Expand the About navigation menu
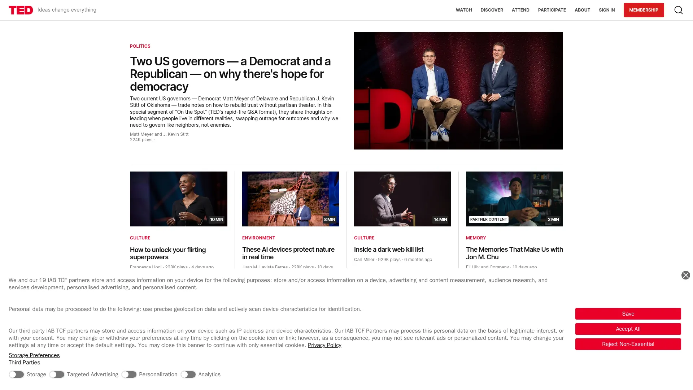Screen dimensions: 693x390 point(582,10)
